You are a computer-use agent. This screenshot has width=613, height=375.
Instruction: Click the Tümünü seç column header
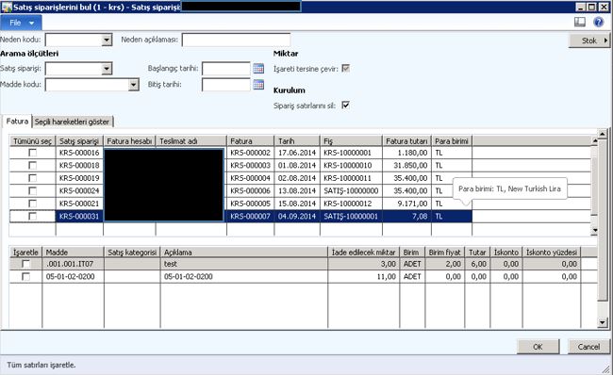(32, 141)
